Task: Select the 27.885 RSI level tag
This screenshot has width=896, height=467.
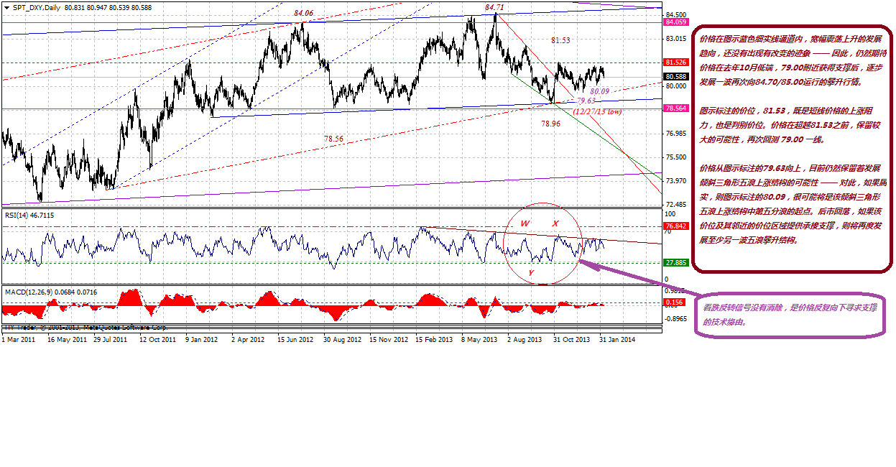Action: pyautogui.click(x=678, y=263)
